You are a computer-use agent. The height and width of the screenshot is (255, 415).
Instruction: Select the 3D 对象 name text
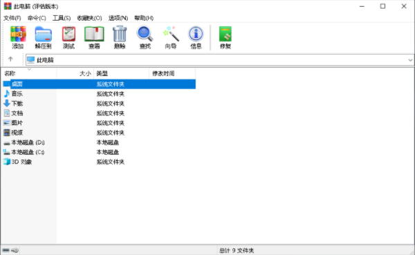[x=21, y=162]
